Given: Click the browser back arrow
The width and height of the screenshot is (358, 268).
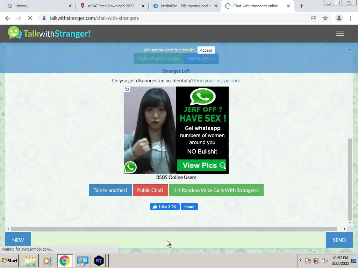Looking at the screenshot, I should click(x=8, y=18).
